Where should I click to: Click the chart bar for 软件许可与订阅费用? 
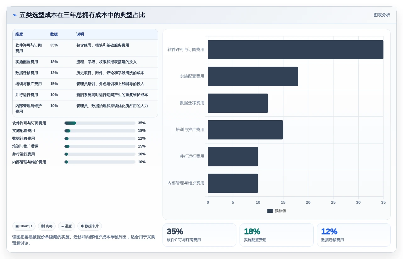[295, 50]
